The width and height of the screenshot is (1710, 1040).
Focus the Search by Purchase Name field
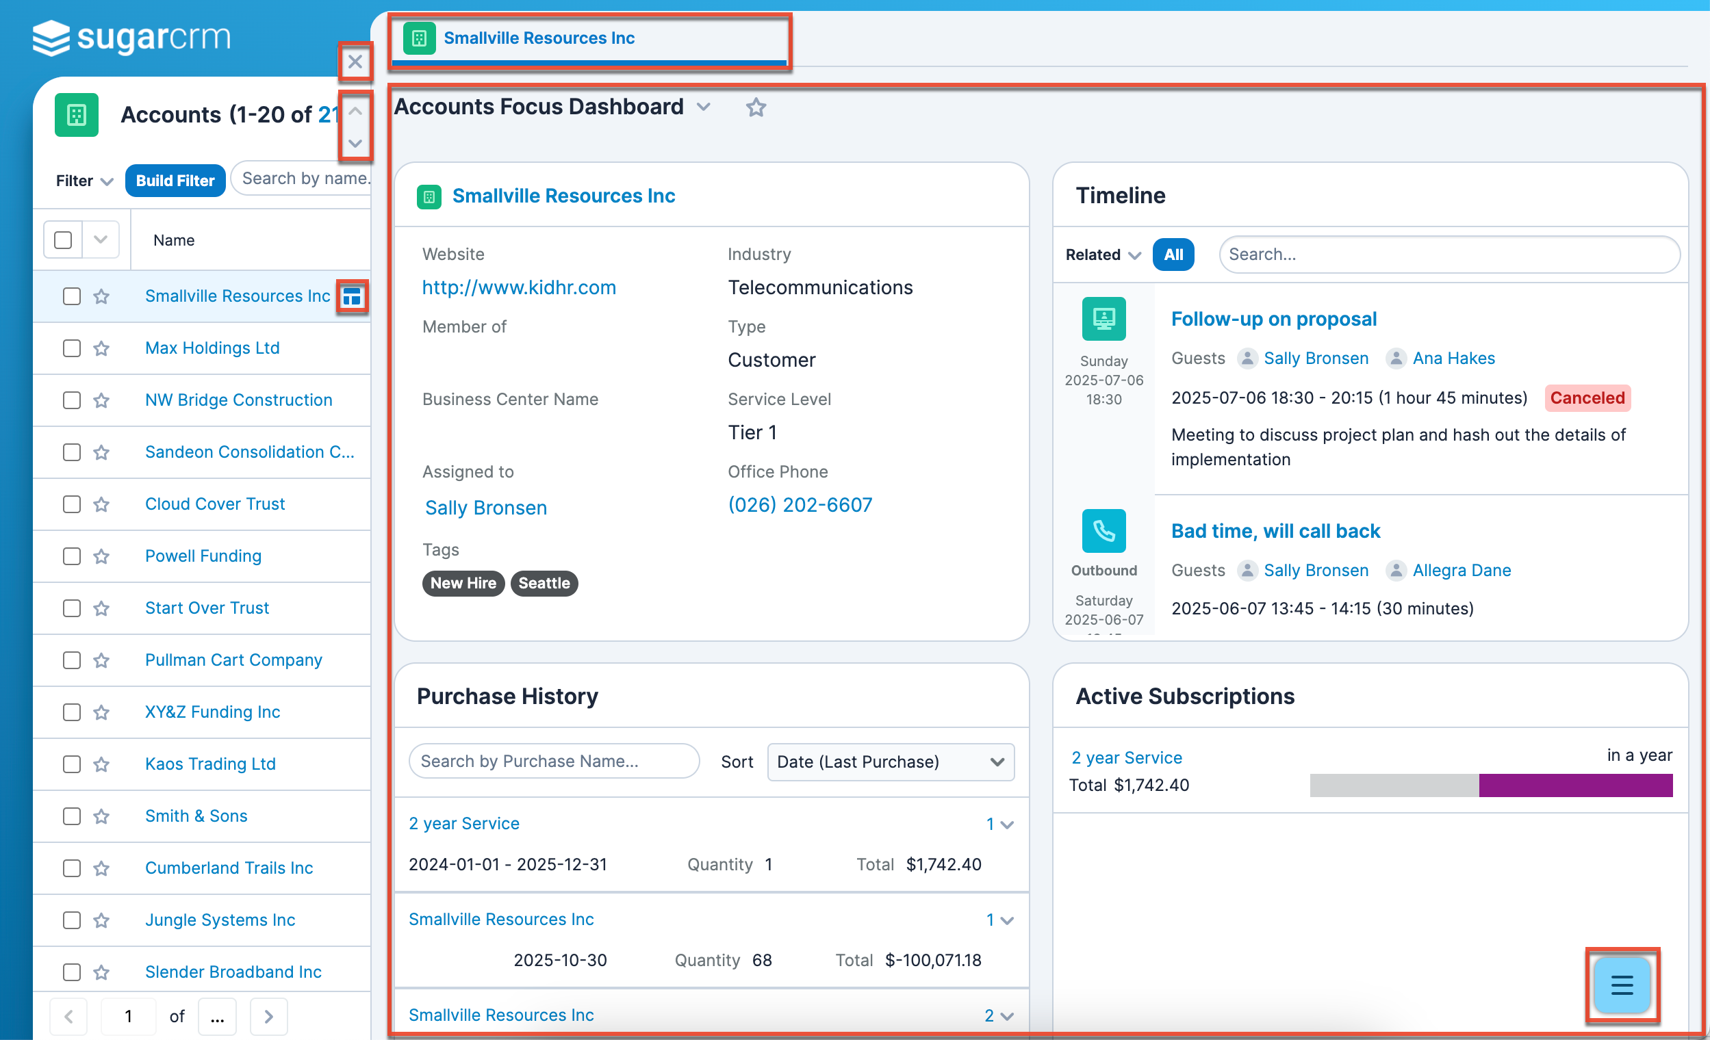[x=554, y=762]
